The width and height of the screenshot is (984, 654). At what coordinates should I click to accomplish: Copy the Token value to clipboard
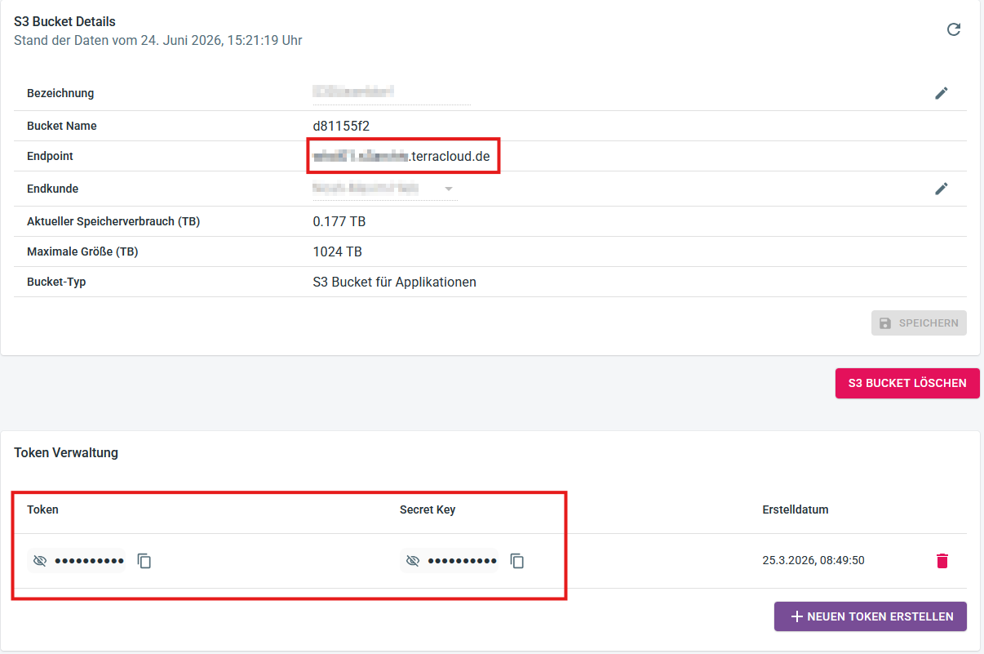tap(144, 561)
